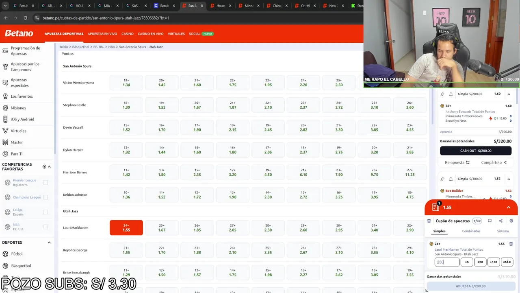Click the stake input field showing 250

(x=447, y=262)
